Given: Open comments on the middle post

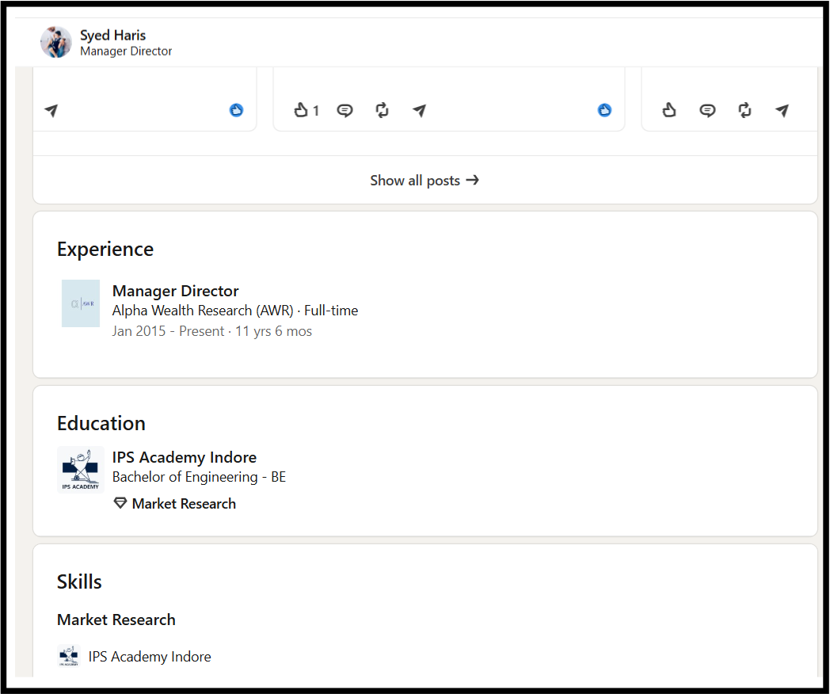Looking at the screenshot, I should [x=345, y=110].
